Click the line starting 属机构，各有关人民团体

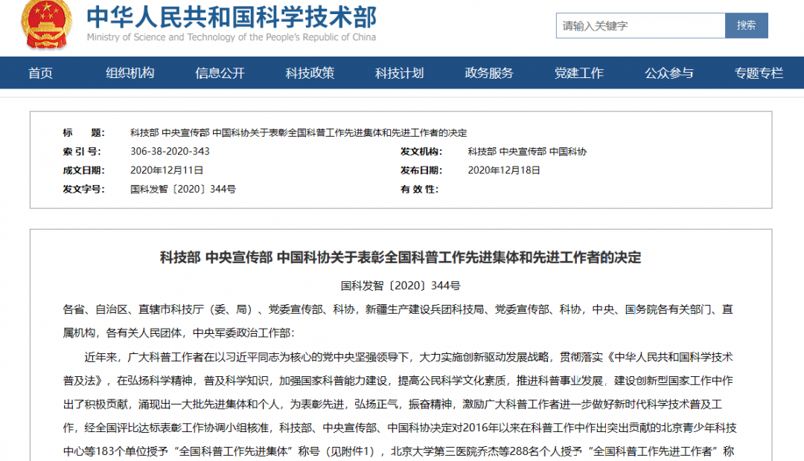[179, 333]
